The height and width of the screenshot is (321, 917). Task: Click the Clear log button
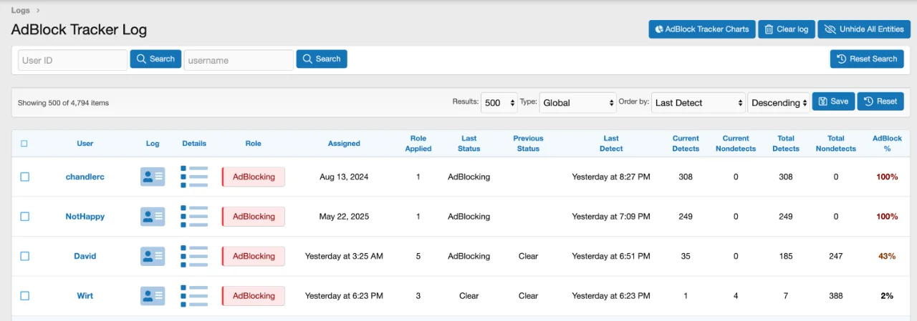click(787, 29)
